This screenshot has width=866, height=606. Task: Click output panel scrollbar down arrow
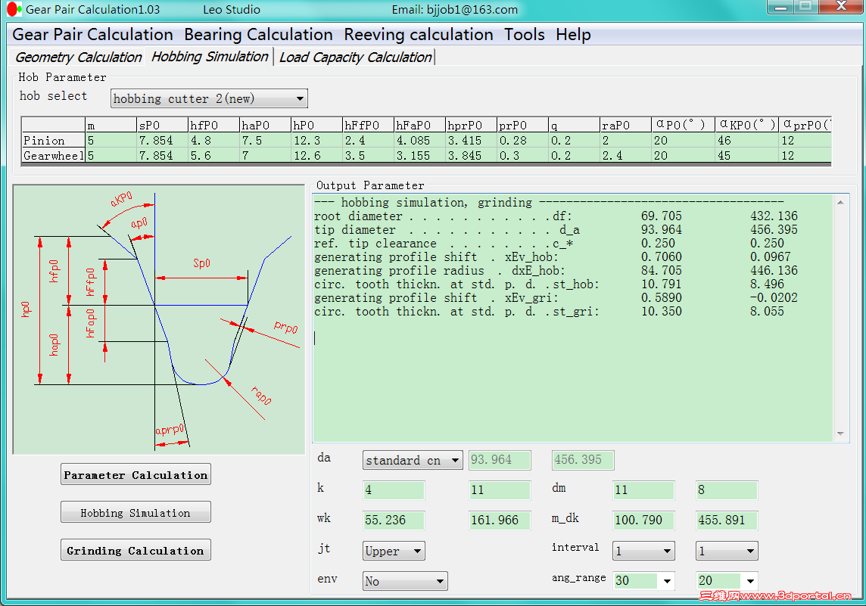[840, 434]
